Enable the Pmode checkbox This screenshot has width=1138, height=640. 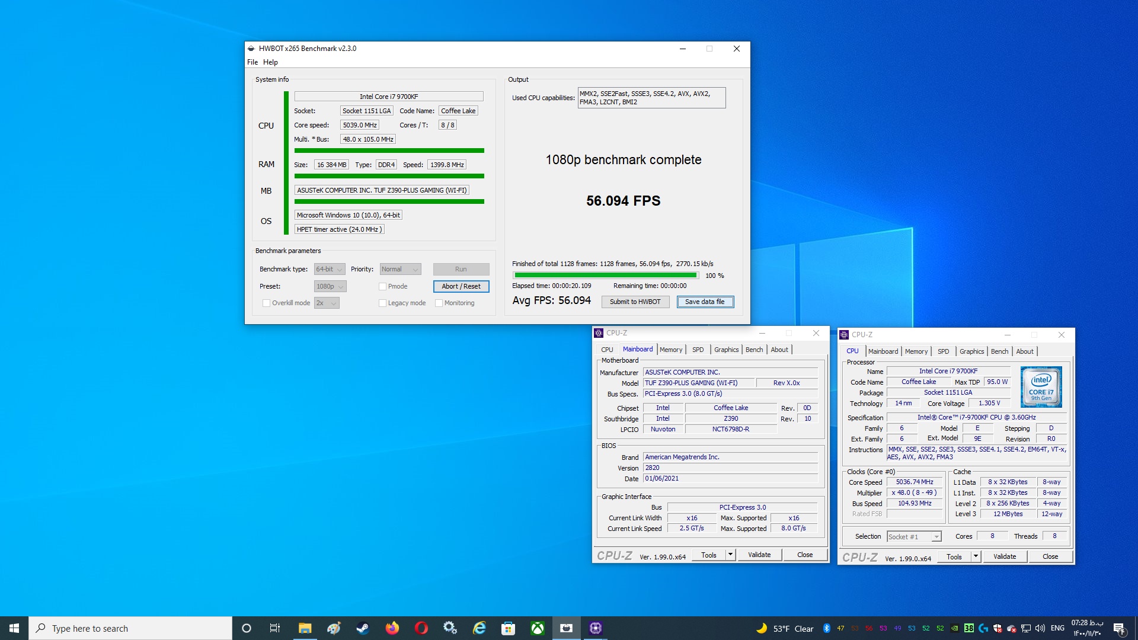[x=382, y=286]
